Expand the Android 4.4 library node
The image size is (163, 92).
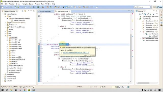click(5, 25)
